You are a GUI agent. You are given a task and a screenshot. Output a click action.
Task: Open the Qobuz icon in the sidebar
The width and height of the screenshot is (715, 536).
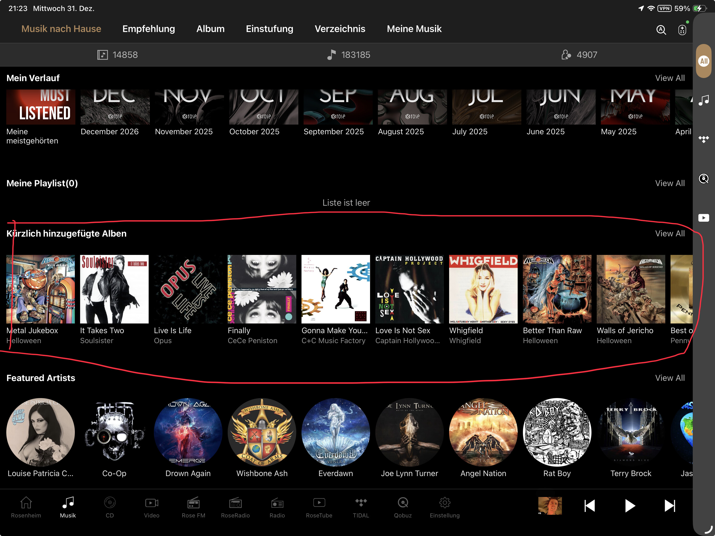coord(704,179)
